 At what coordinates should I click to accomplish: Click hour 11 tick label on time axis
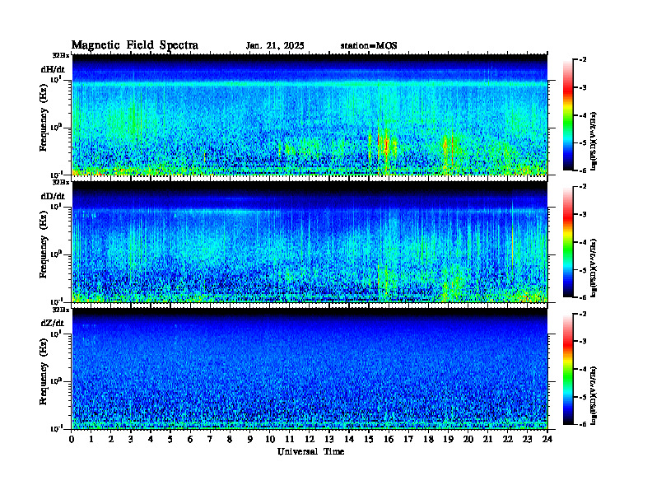[290, 440]
